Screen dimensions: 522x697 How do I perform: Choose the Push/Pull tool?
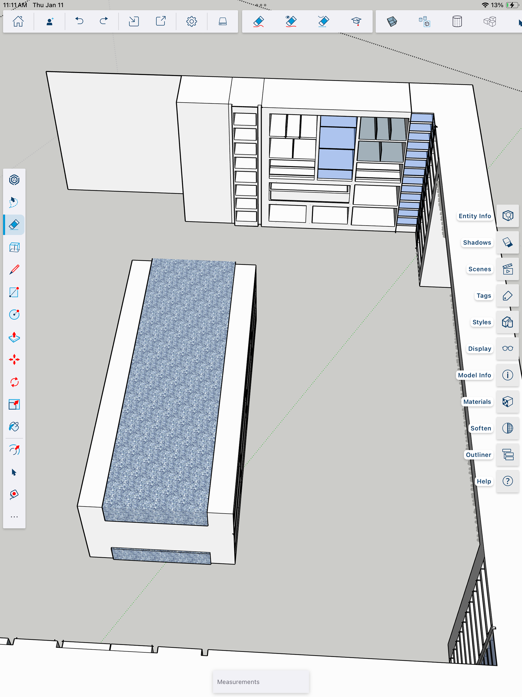coord(14,337)
